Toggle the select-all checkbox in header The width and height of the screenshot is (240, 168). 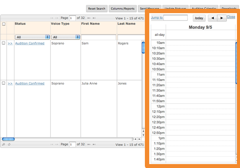coord(4,24)
